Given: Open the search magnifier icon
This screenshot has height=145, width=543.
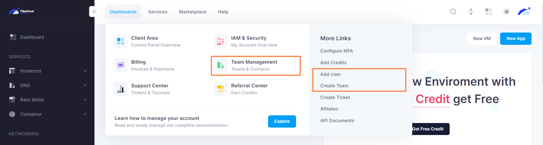Looking at the screenshot, I should point(453,12).
